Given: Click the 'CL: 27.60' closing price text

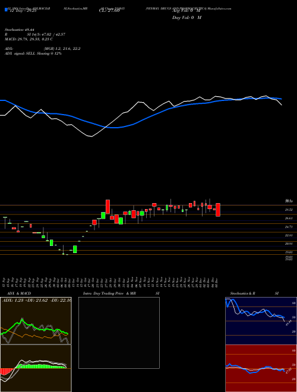Looking at the screenshot, I should 109,11.
